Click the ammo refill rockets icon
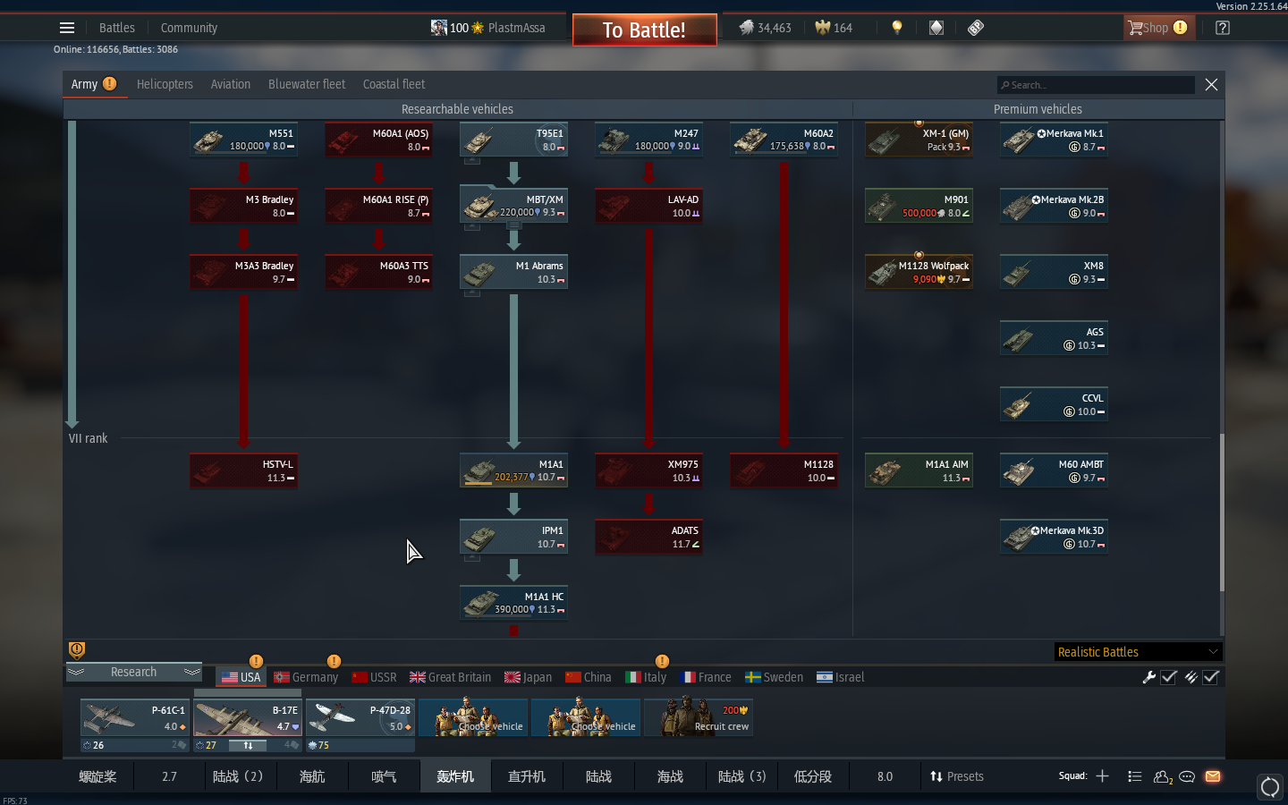The height and width of the screenshot is (805, 1288). point(1191,677)
